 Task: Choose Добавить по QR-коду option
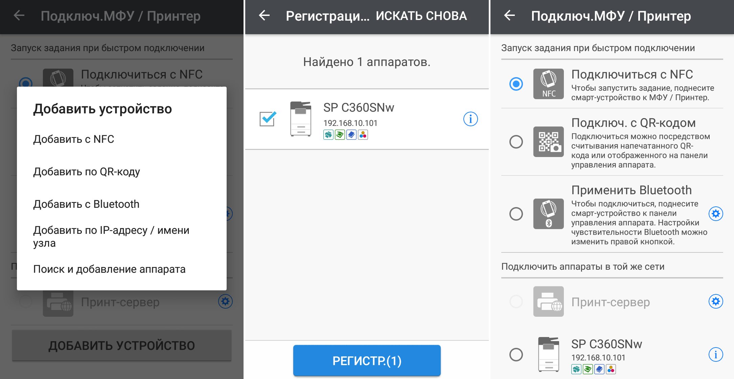click(x=87, y=172)
